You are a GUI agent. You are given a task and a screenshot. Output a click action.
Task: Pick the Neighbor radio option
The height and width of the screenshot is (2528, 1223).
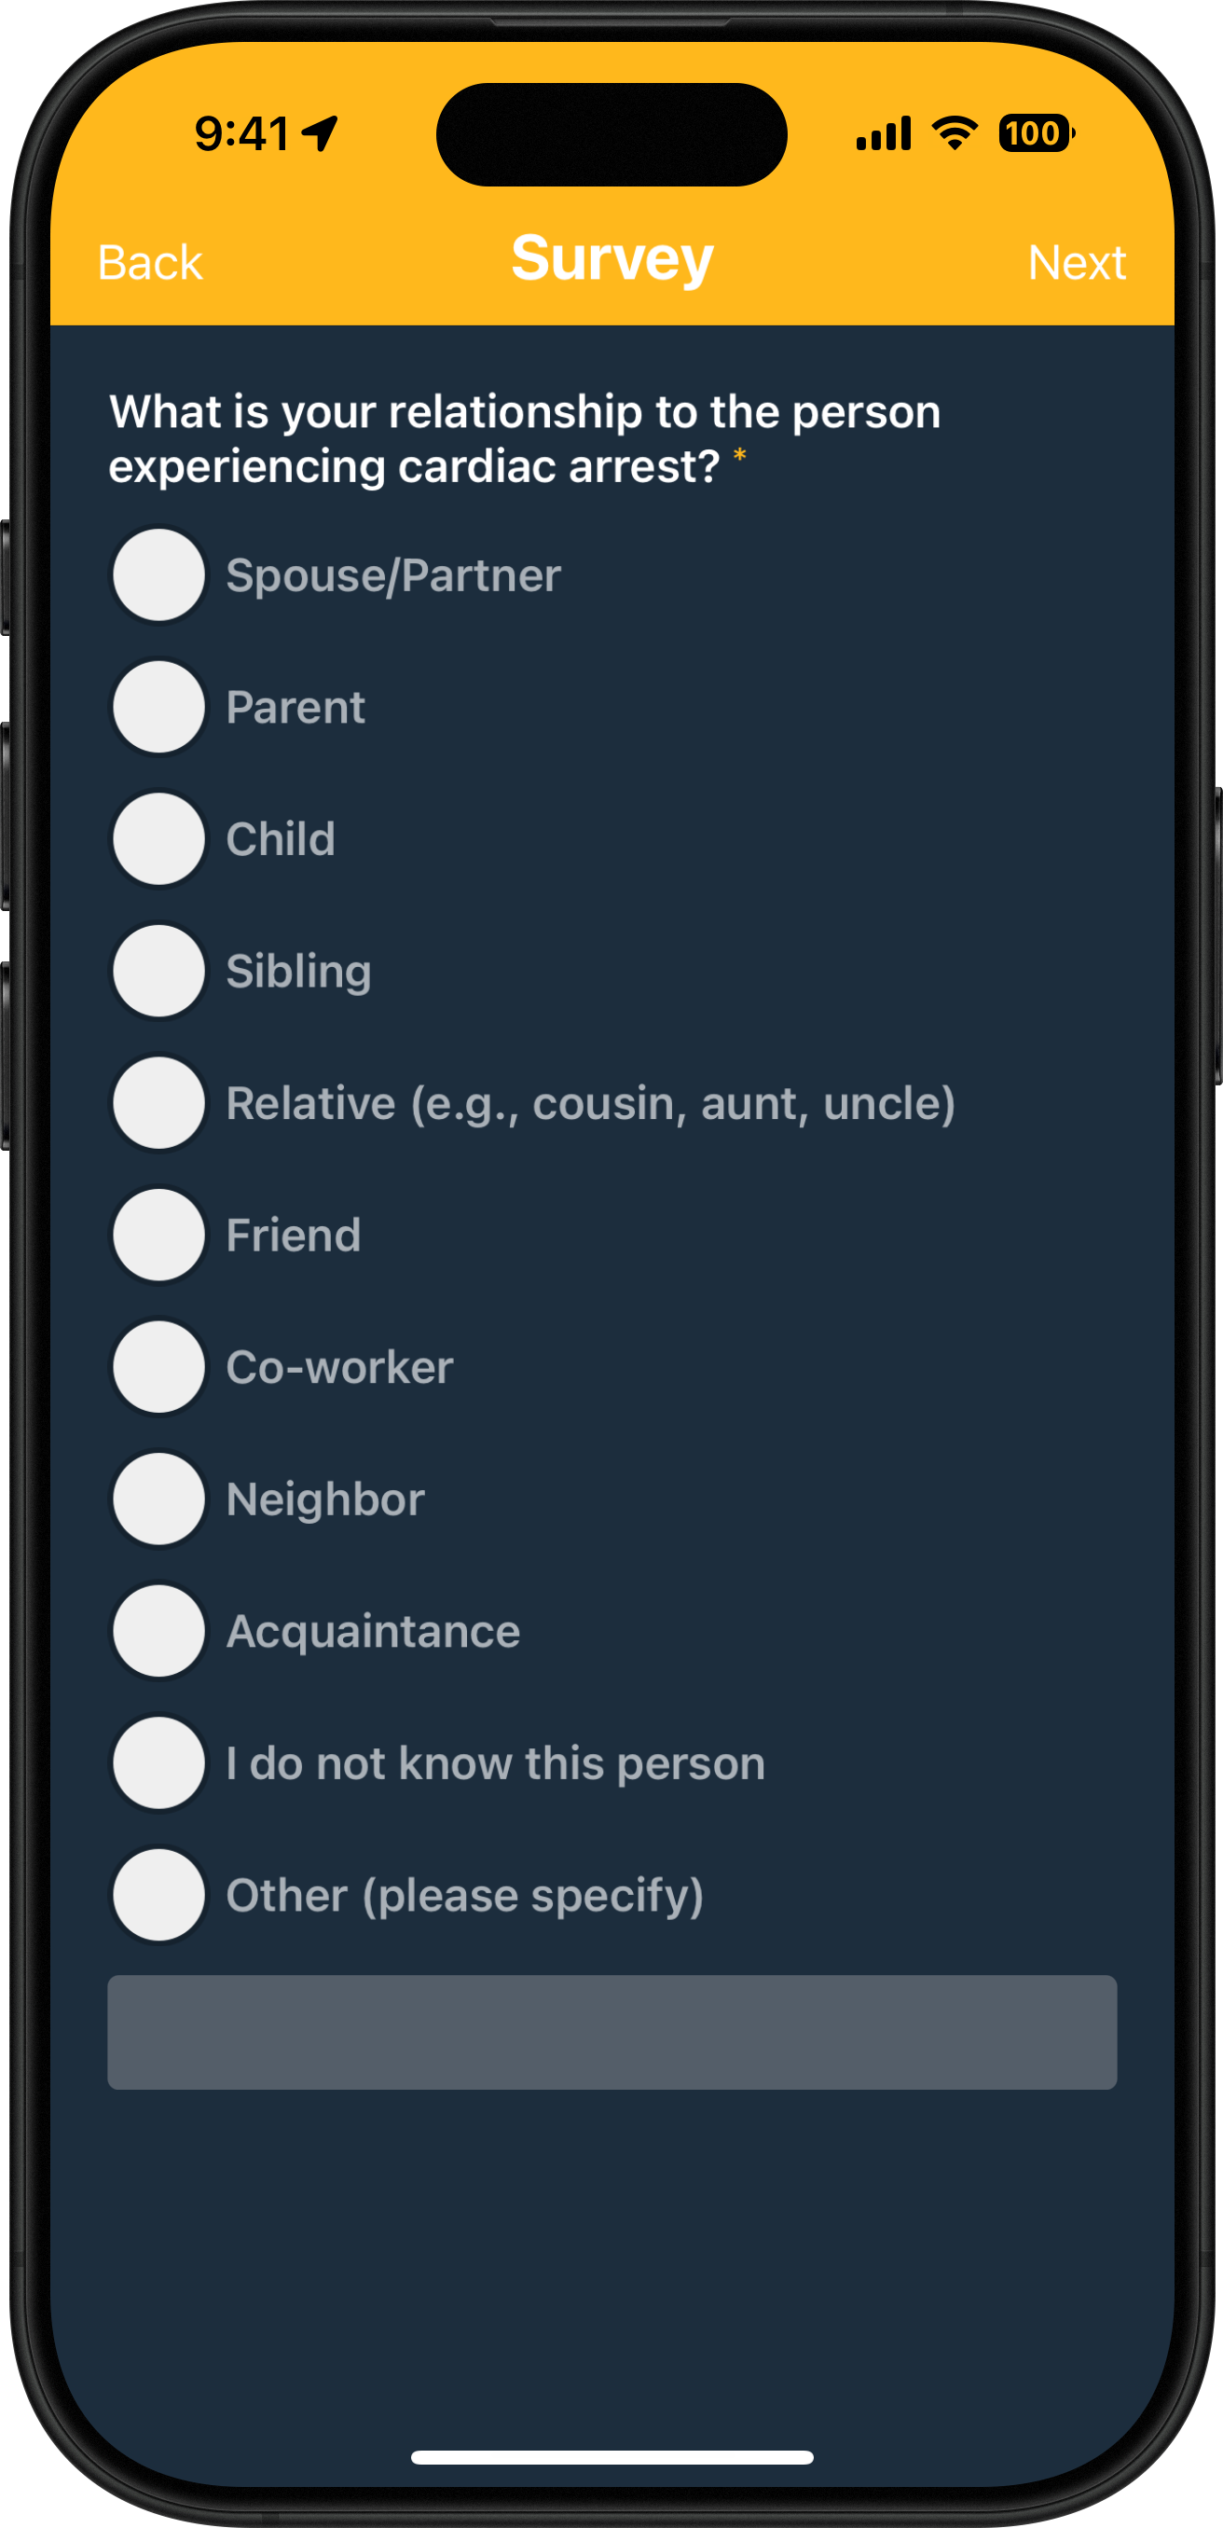point(158,1499)
